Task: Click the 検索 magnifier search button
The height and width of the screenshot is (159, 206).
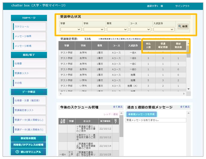Action: [183, 27]
